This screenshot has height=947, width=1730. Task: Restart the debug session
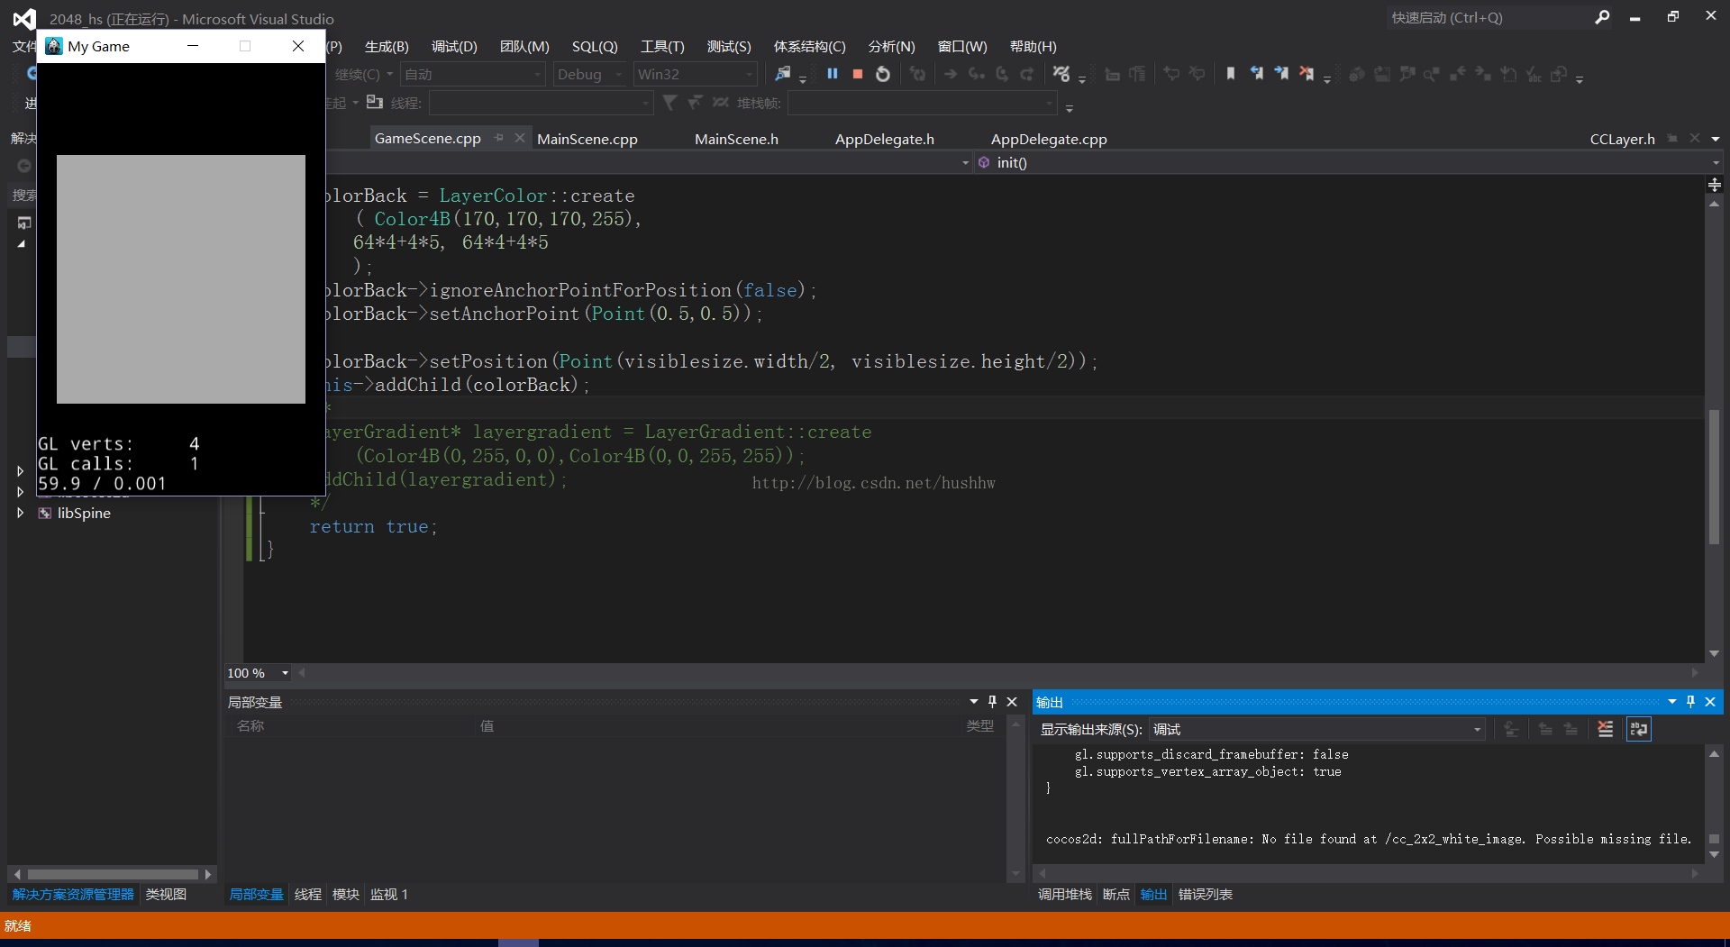pos(883,74)
